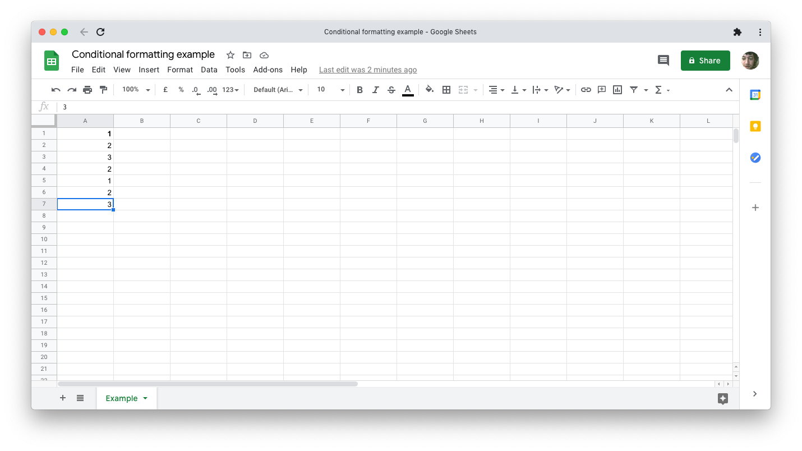Open the File menu
Viewport: 802px width, 451px height.
[x=77, y=70]
